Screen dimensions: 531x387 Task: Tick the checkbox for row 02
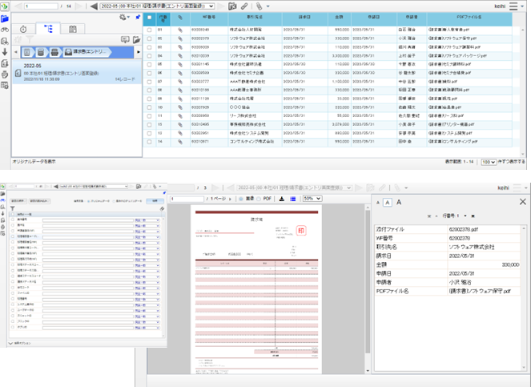pyautogui.click(x=148, y=38)
